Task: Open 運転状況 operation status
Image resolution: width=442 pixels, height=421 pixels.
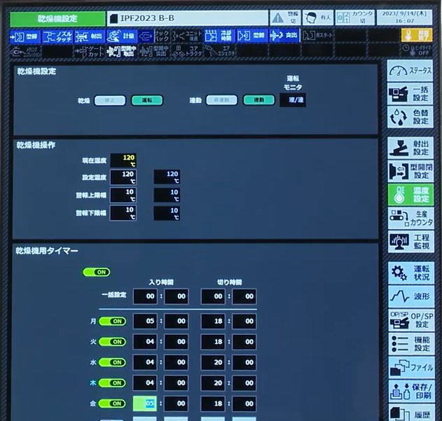Action: pyautogui.click(x=411, y=272)
